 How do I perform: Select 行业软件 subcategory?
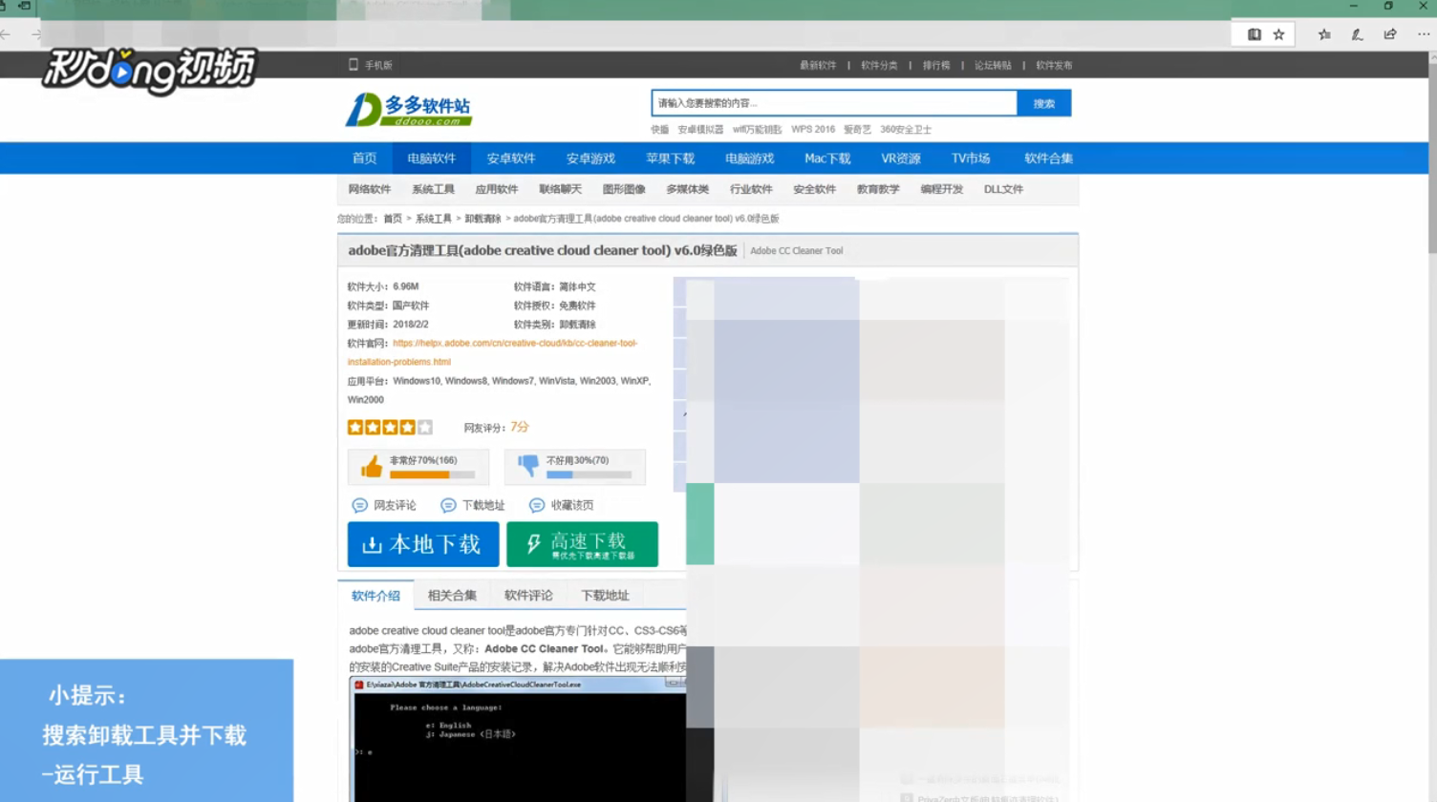coord(751,189)
